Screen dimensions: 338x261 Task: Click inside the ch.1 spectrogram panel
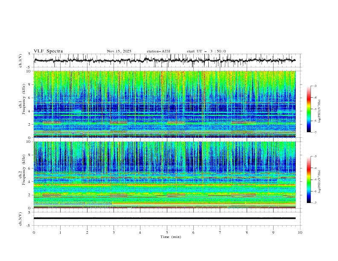[x=165, y=104]
